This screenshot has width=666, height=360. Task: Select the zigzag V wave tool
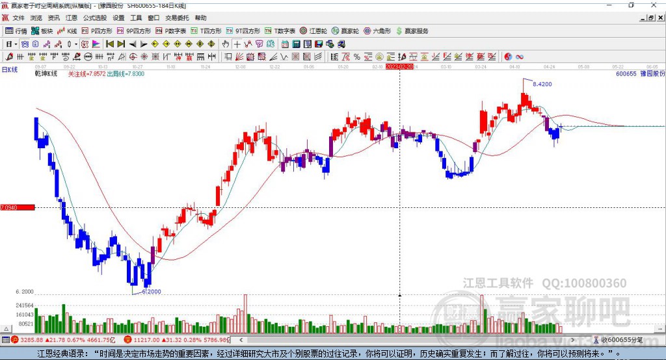coord(284,57)
